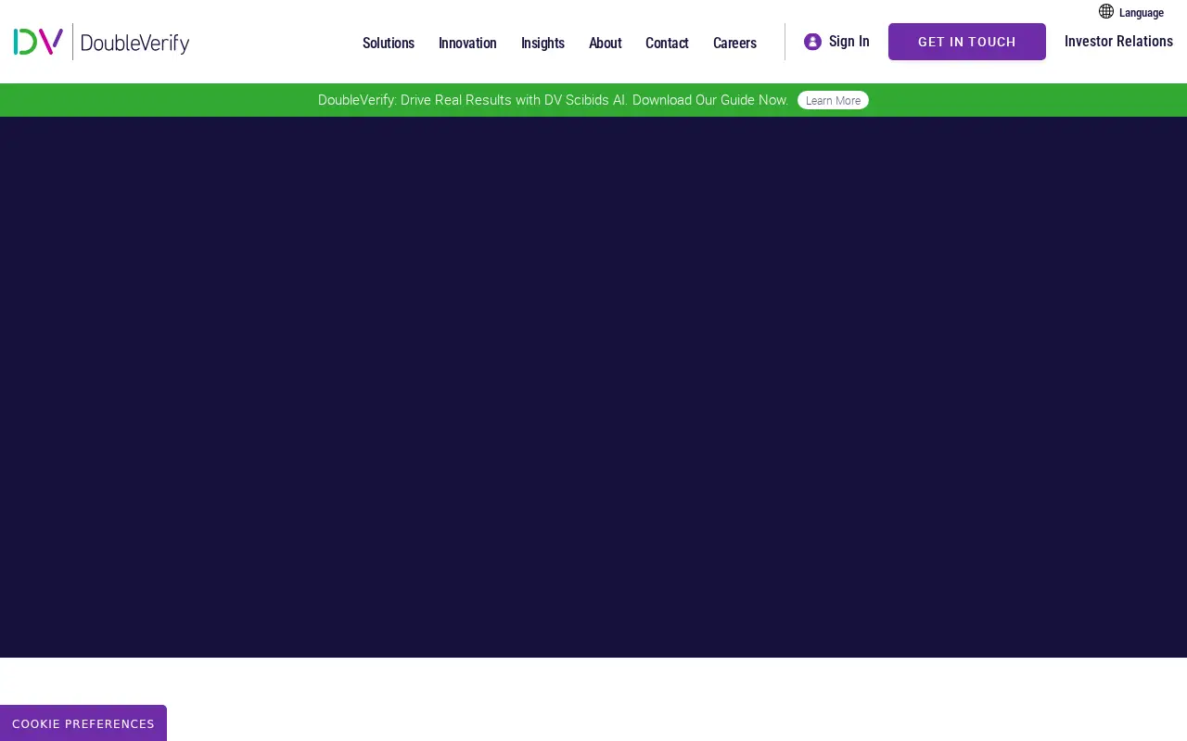Screen dimensions: 1187x741
Task: Open the Investor Relations link
Action: (1118, 41)
